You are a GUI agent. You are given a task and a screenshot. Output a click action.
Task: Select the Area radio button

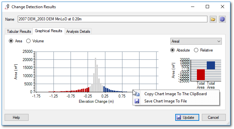point(11,41)
